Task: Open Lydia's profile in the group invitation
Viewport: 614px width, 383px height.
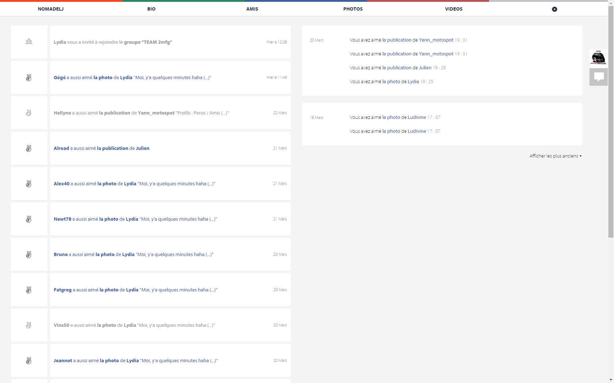Action: click(x=60, y=42)
